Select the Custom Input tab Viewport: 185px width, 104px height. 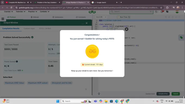tap(29, 29)
